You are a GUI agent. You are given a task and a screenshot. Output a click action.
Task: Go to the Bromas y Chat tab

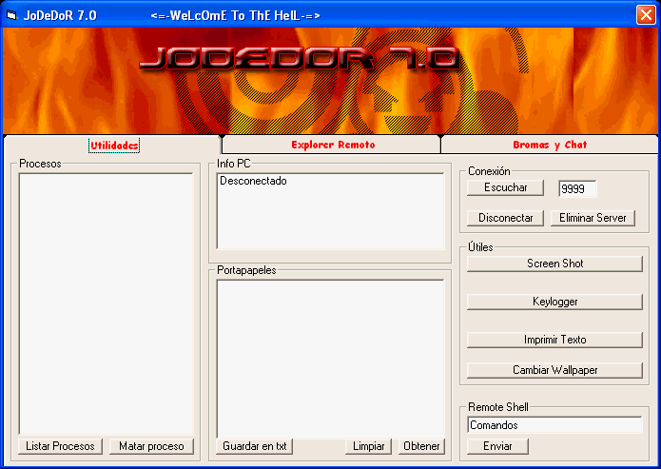click(550, 145)
